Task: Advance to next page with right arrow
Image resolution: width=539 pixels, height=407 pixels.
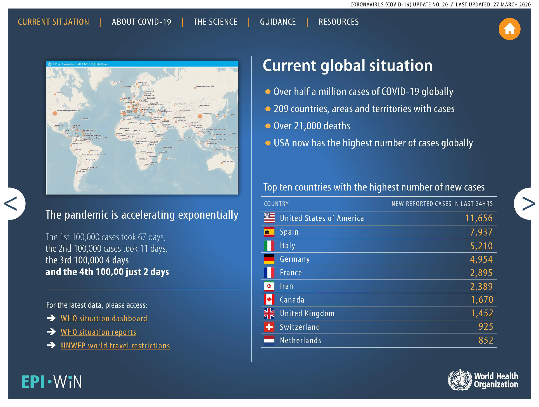Action: click(x=527, y=203)
